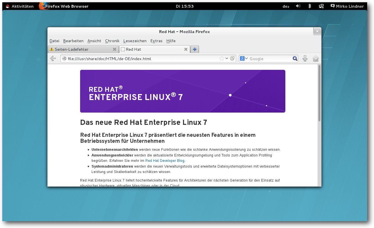Open the clock showing Di 15:53
The width and height of the screenshot is (374, 228).
pyautogui.click(x=185, y=6)
